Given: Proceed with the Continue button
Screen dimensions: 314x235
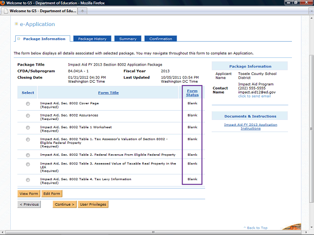Looking at the screenshot, I should pyautogui.click(x=65, y=204).
